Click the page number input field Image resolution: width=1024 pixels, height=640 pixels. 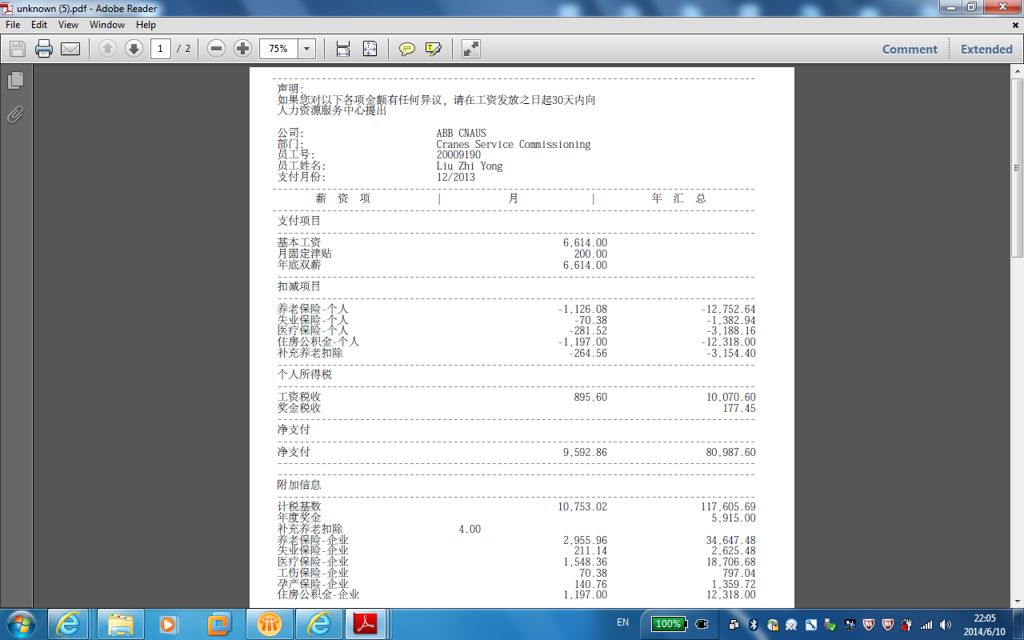160,49
